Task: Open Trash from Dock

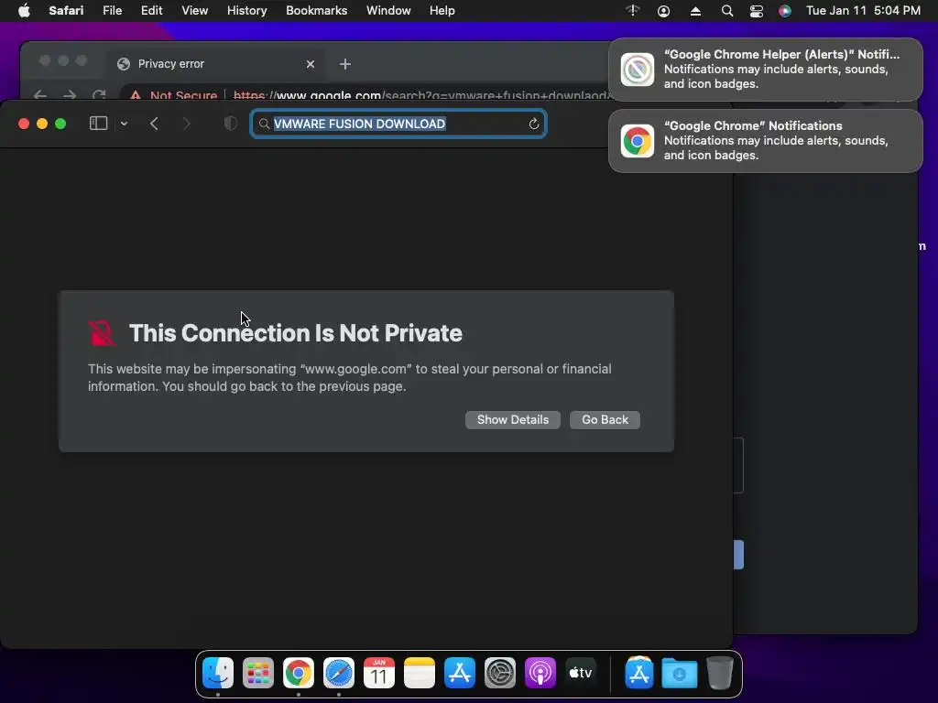Action: point(720,673)
